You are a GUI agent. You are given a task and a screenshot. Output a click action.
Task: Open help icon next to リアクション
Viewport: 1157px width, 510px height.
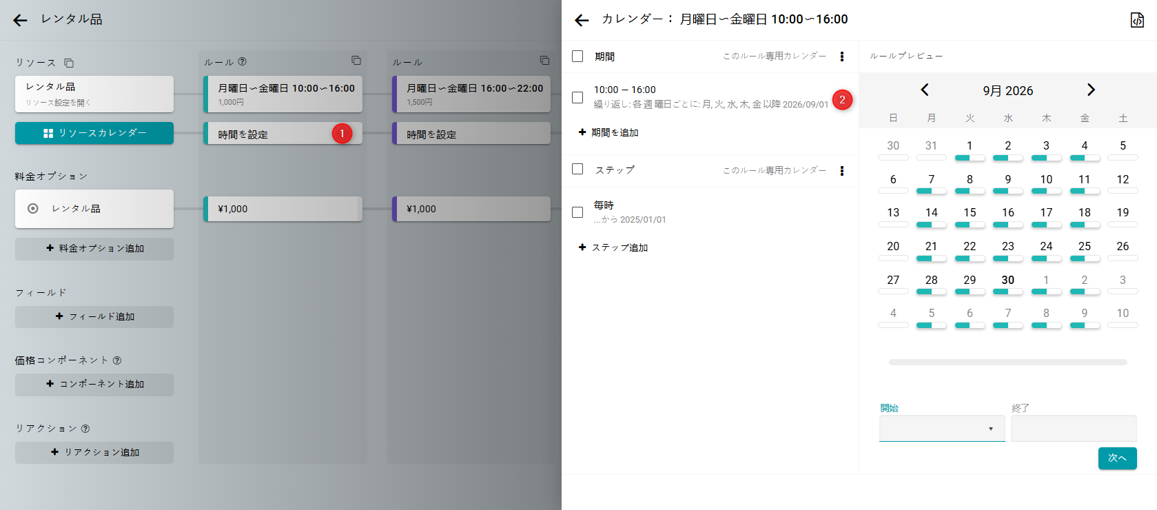coord(85,429)
